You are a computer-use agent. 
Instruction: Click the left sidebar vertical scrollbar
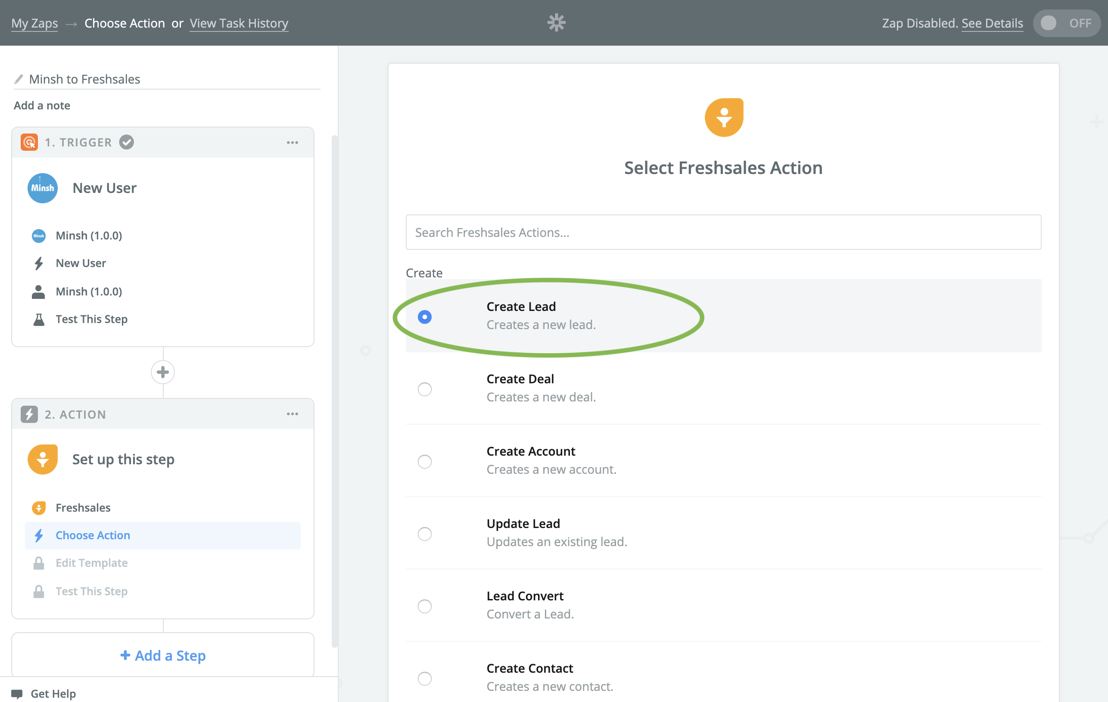coord(335,391)
